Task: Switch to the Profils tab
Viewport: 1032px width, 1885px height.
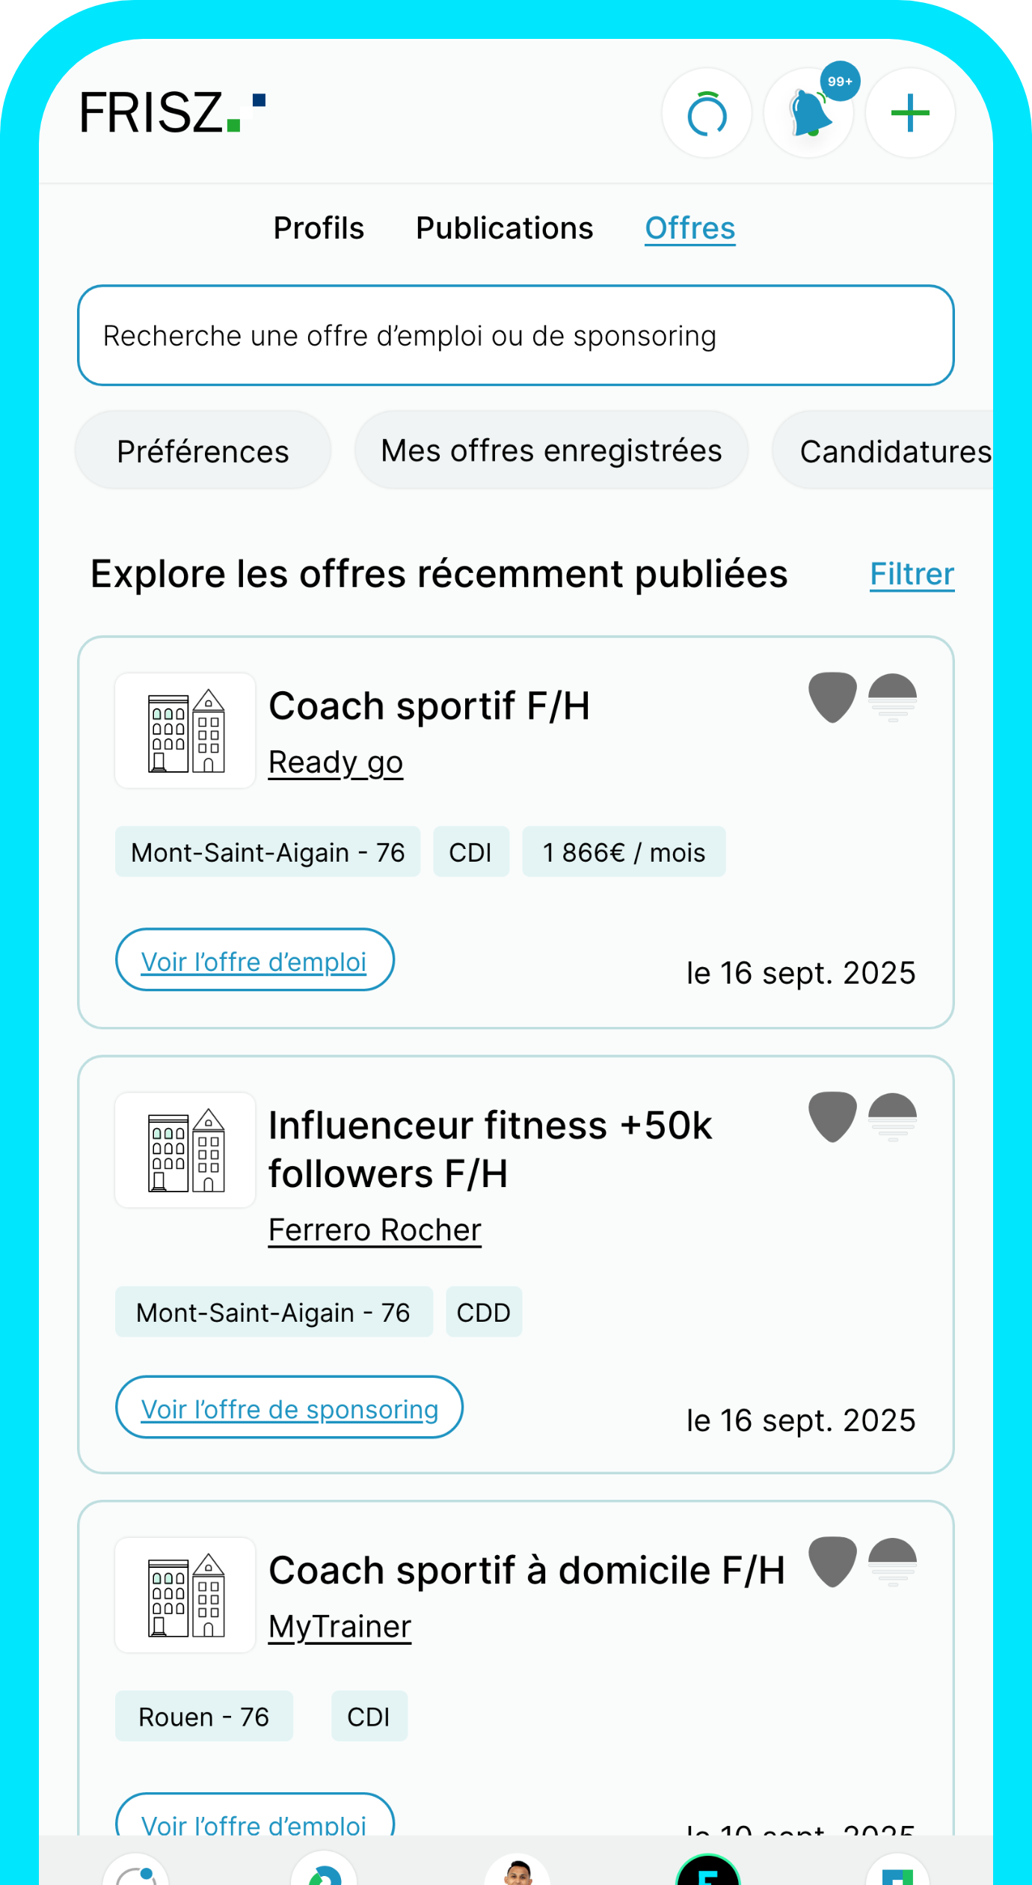Action: 319,228
